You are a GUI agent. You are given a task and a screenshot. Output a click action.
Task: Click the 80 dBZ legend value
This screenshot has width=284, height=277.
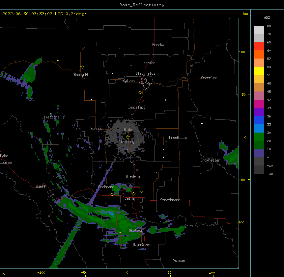269,26
